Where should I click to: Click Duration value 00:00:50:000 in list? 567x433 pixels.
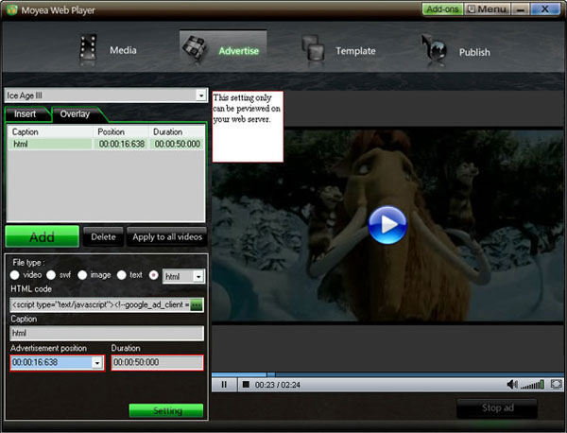178,144
